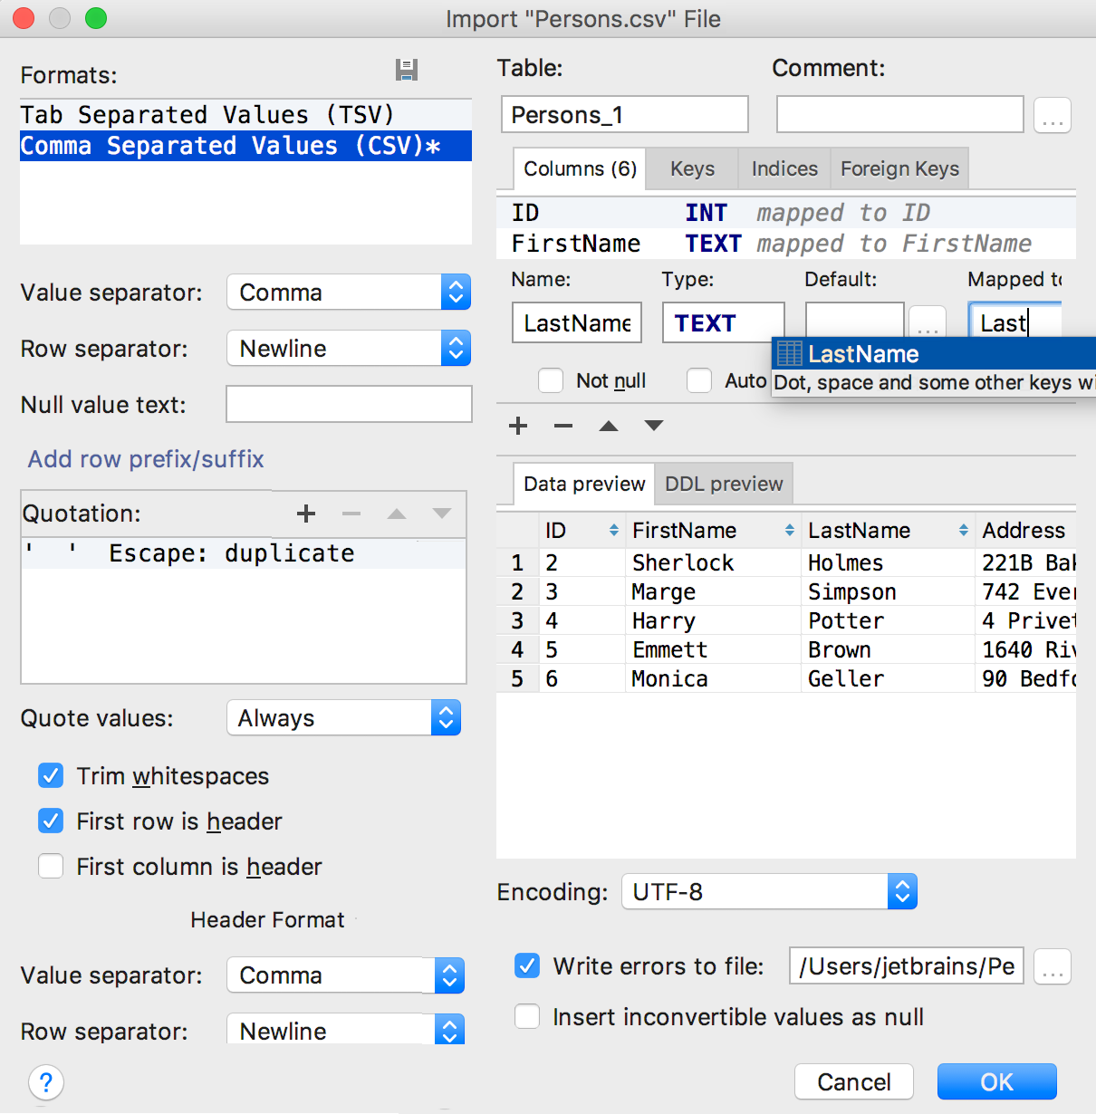Image resolution: width=1096 pixels, height=1114 pixels.
Task: Click the Comment input field
Action: click(900, 114)
